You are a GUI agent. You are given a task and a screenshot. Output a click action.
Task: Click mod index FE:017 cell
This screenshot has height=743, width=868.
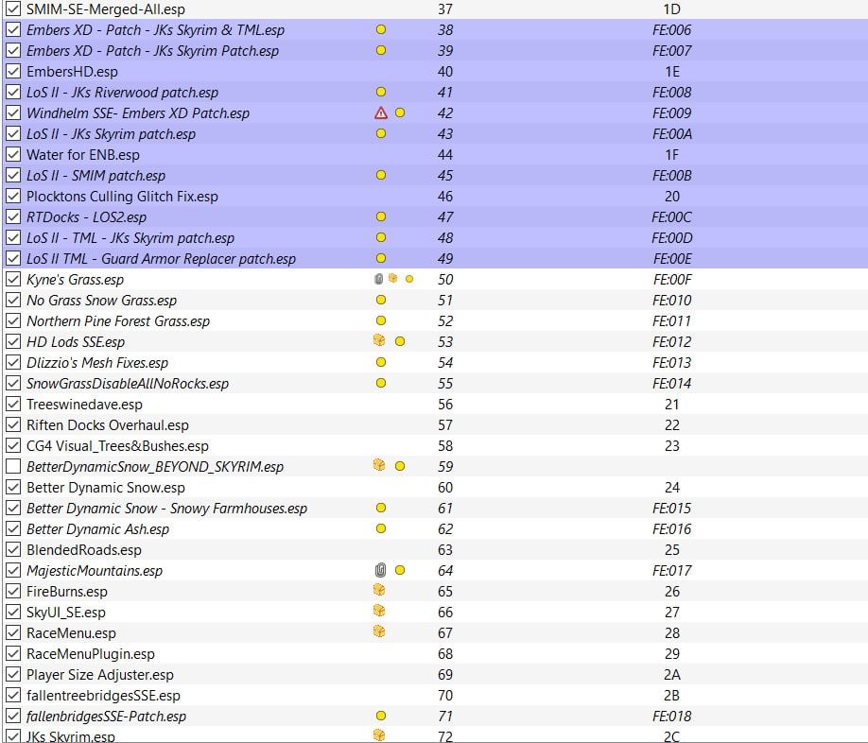point(672,570)
